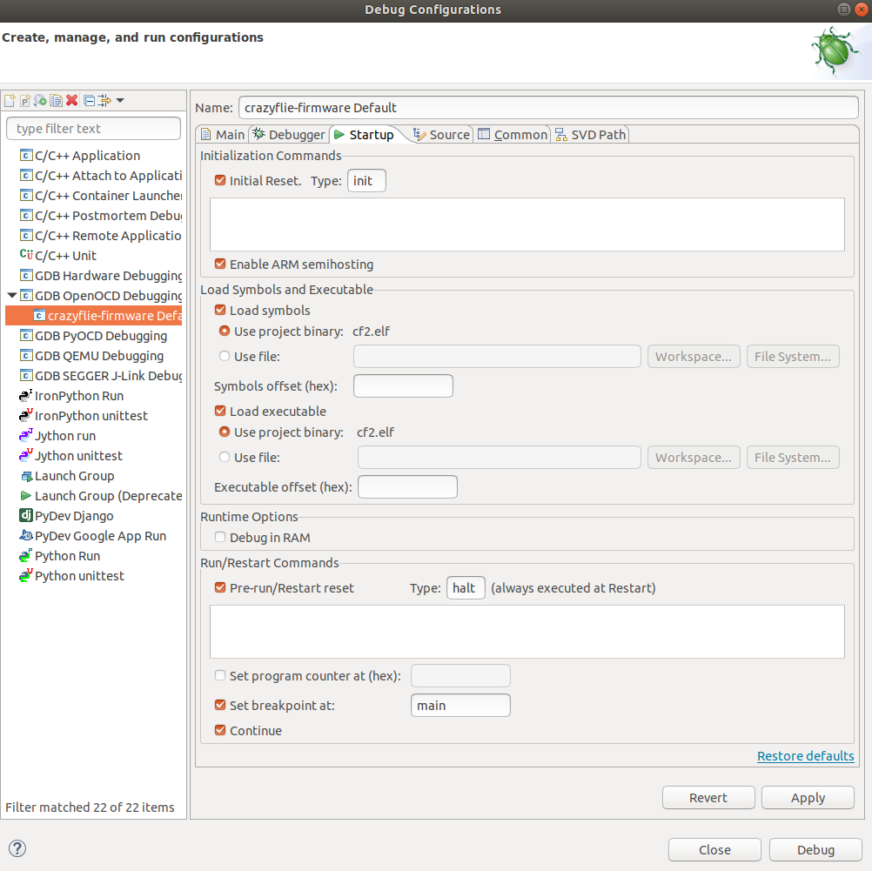Click the filter launch configurations icon
Image resolution: width=872 pixels, height=871 pixels.
104,101
